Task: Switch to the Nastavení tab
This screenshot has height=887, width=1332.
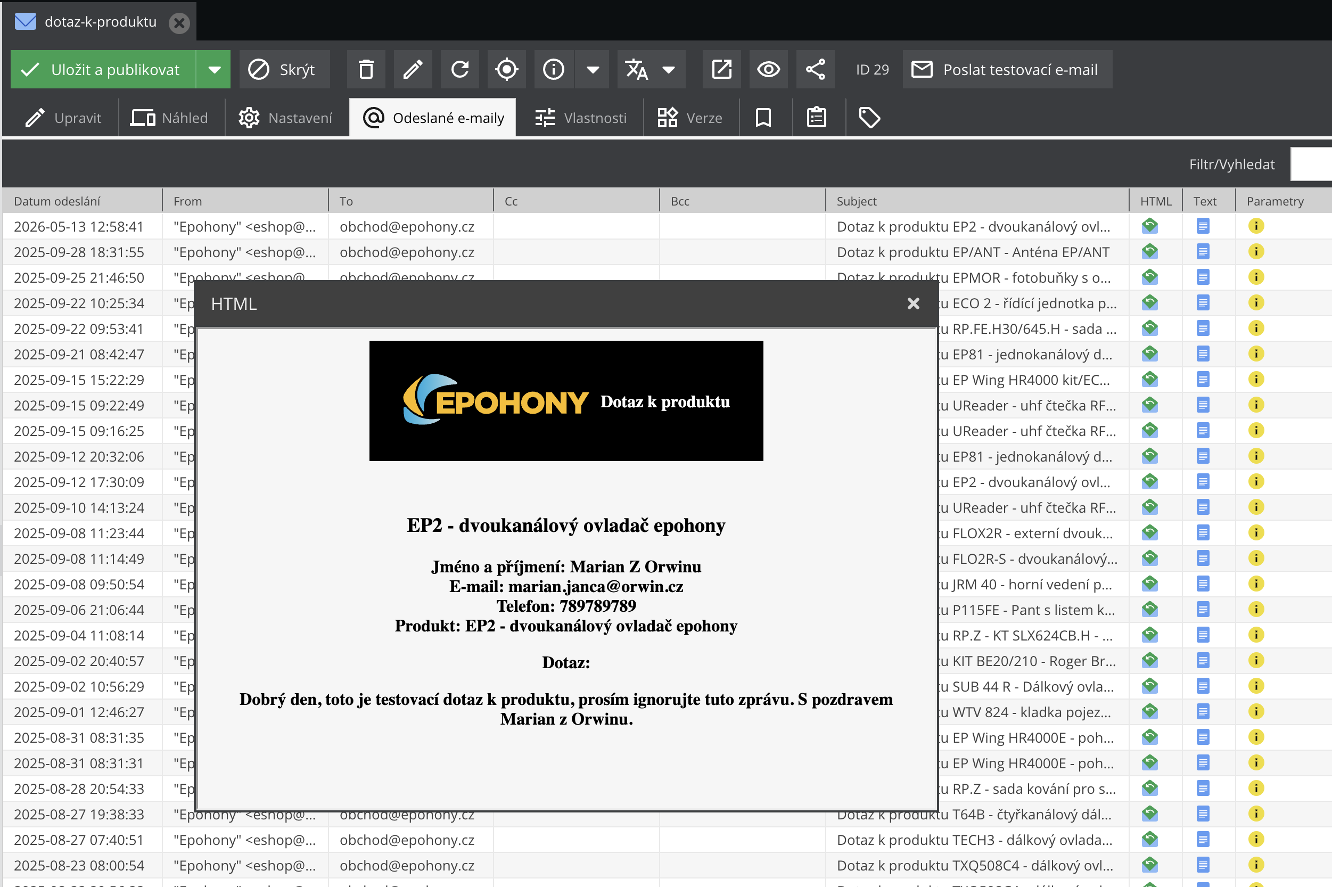Action: pyautogui.click(x=286, y=118)
